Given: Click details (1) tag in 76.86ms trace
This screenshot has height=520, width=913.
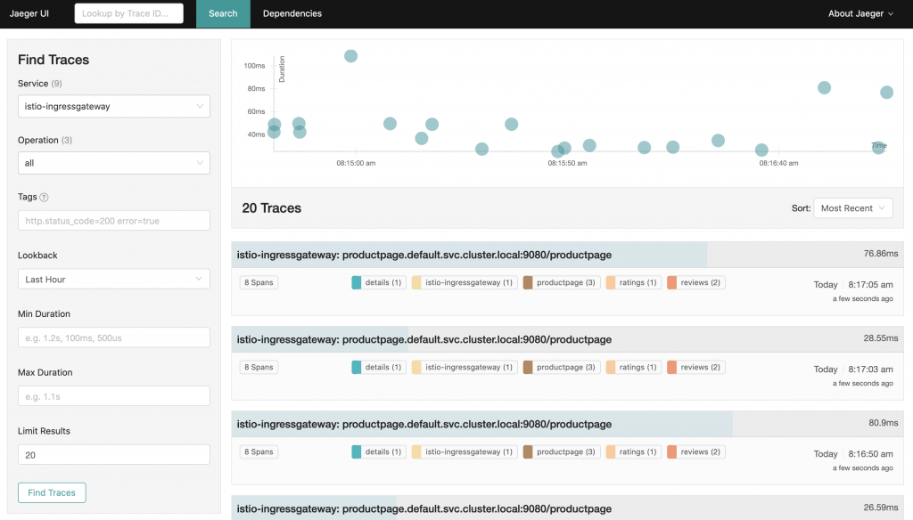Looking at the screenshot, I should [x=378, y=282].
